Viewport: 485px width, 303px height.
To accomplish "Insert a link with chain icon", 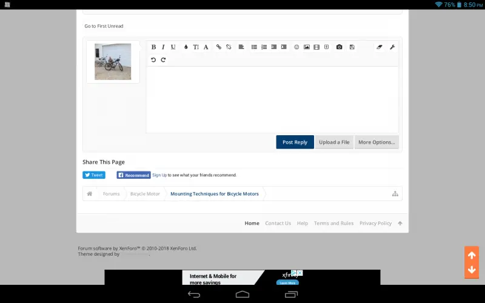I will coord(219,47).
